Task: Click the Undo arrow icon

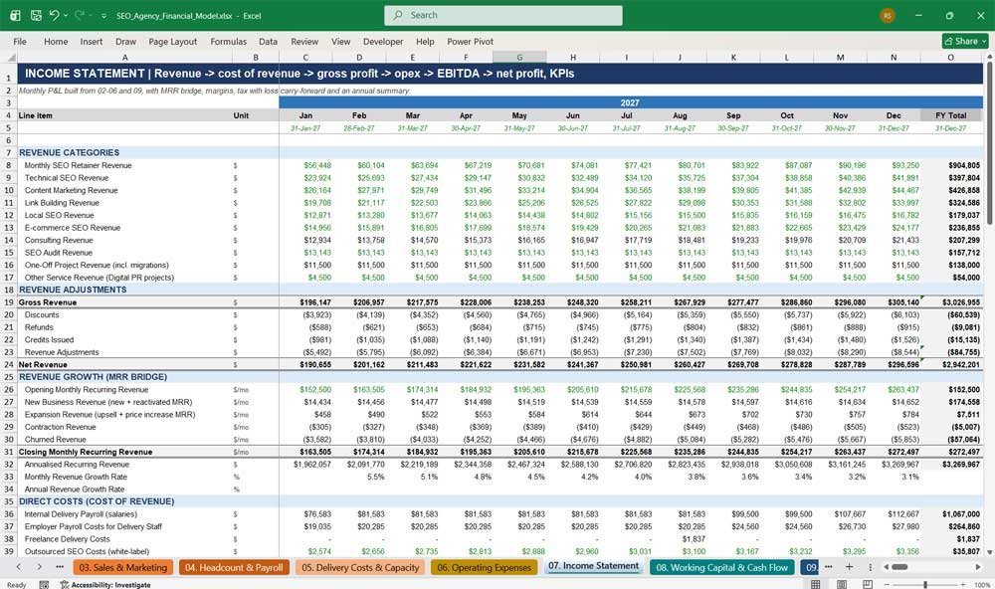Action: coord(54,15)
